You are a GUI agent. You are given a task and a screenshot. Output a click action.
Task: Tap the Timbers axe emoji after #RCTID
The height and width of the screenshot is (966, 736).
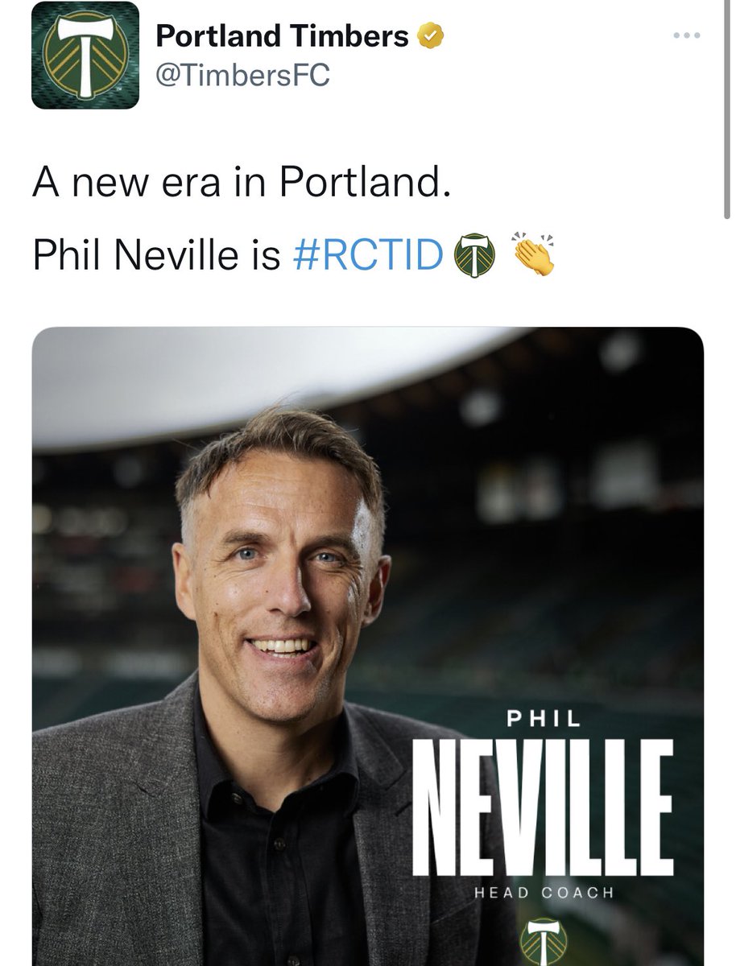pos(473,254)
